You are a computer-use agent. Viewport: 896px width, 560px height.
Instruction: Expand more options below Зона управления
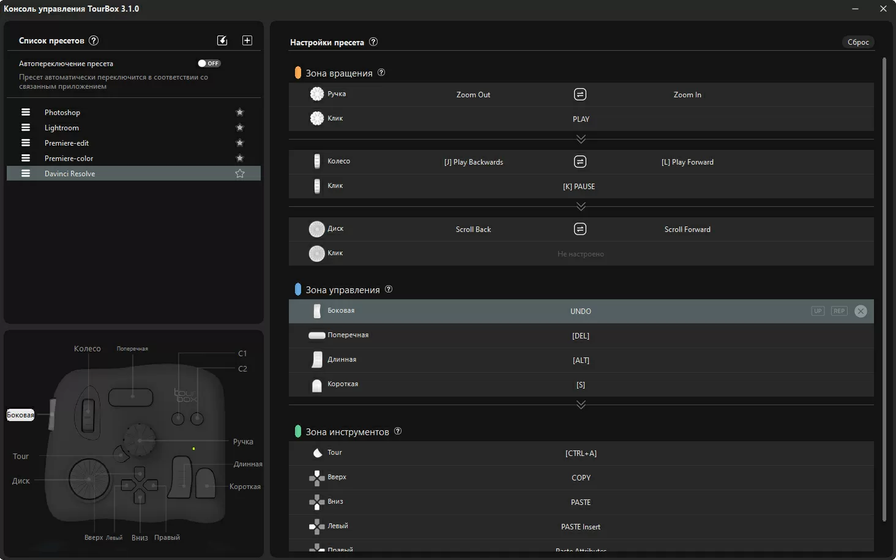581,405
